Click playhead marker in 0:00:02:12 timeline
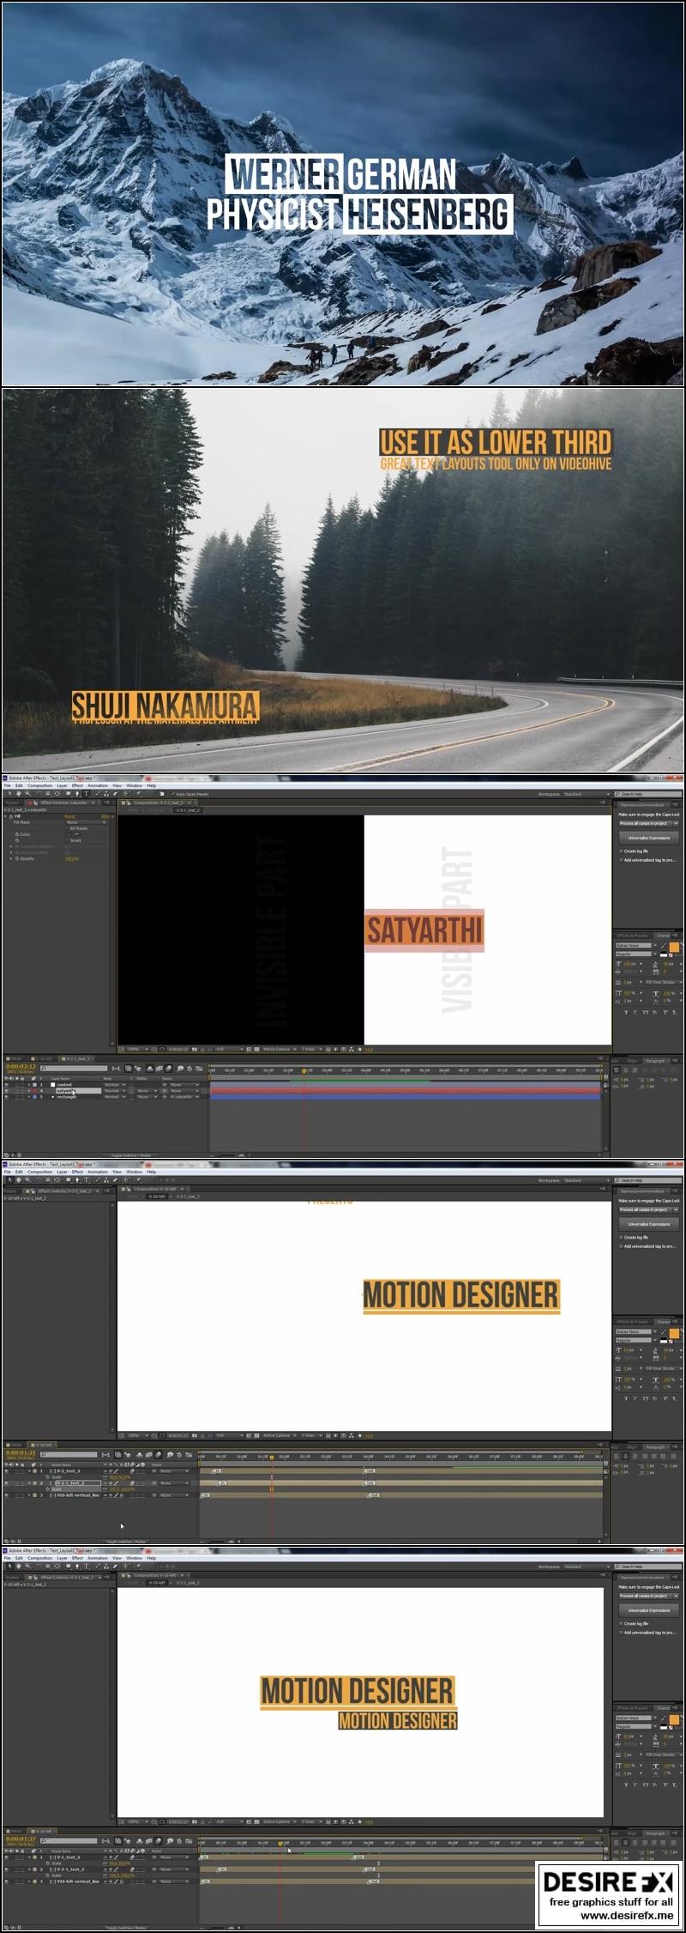This screenshot has height=1933, width=686. pyautogui.click(x=304, y=1070)
